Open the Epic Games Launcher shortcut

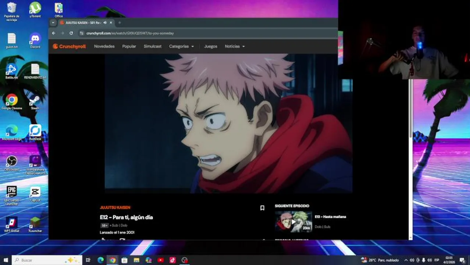[x=12, y=195]
